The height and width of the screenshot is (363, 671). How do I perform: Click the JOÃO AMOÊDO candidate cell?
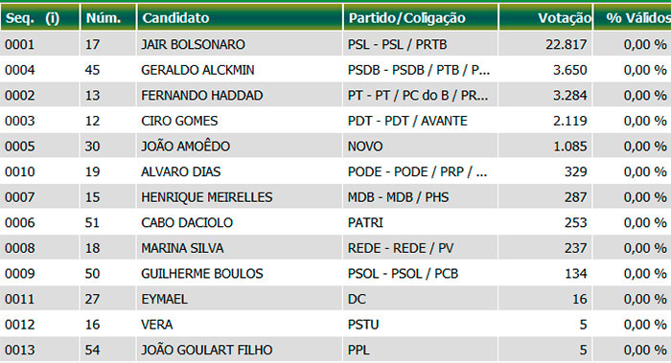click(240, 147)
